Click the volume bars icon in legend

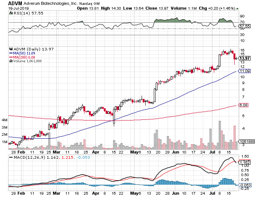point(11,61)
